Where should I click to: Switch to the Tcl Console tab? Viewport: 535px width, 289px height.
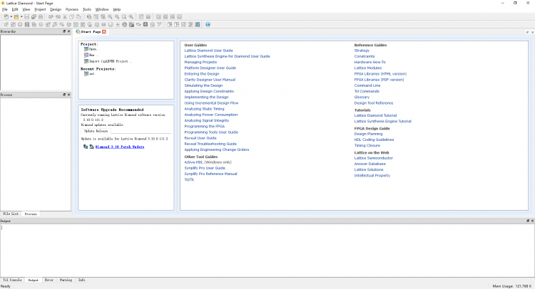click(12, 280)
